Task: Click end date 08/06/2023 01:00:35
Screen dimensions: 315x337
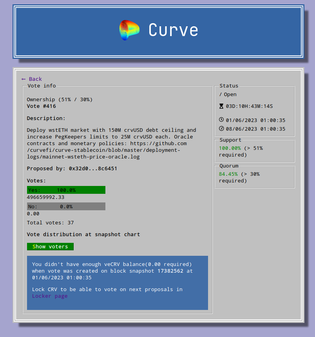Action: (x=255, y=129)
